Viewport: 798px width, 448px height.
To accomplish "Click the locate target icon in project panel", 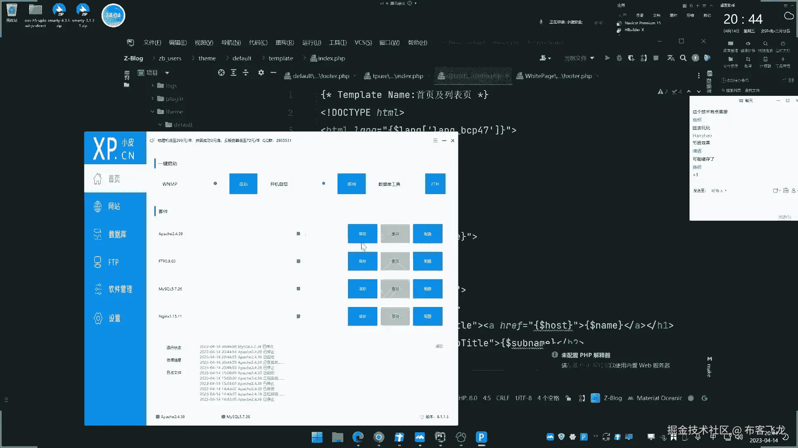I will point(221,73).
